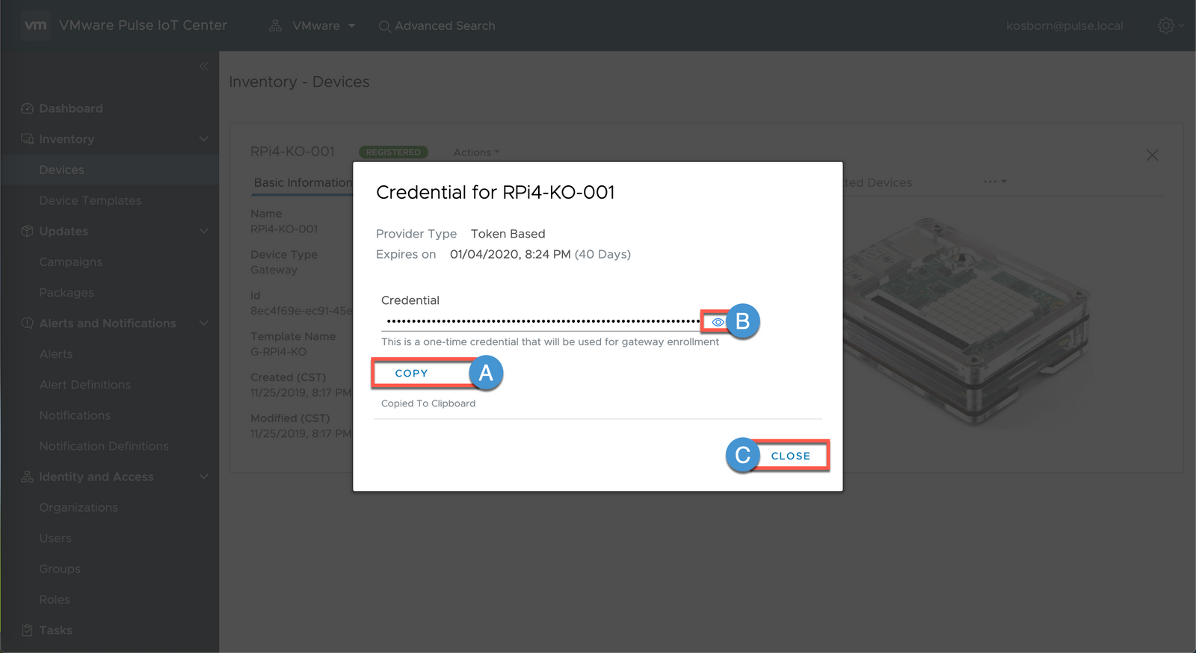Screen dimensions: 1196x653
Task: Click the Inventory devices icon
Action: [x=27, y=139]
